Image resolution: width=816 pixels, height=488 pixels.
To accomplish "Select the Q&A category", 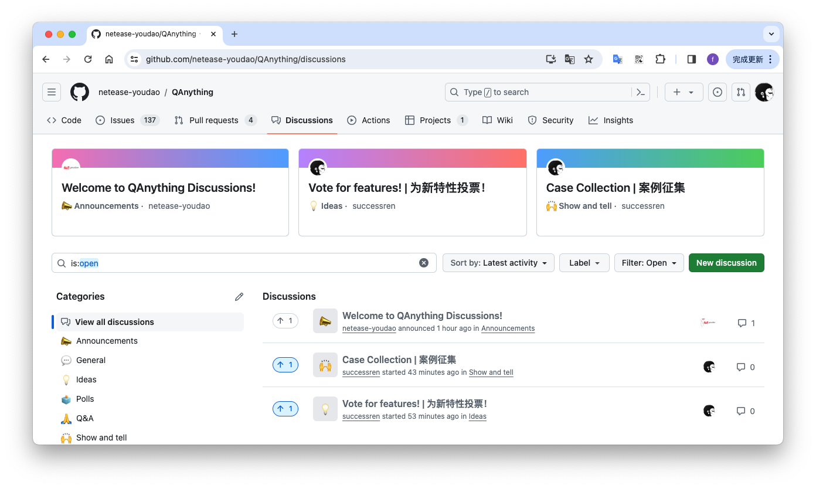I will 84,418.
